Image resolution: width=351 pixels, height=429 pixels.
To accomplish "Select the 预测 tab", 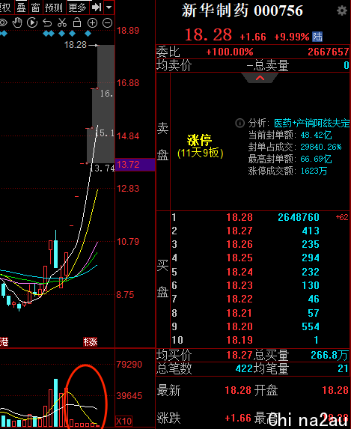I will pos(54,7).
